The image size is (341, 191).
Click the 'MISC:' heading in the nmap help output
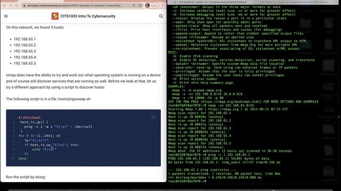coord(173,53)
